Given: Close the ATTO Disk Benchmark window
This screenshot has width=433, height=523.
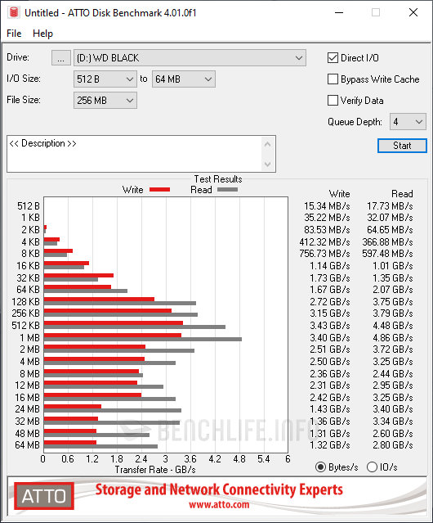Looking at the screenshot, I should (413, 12).
